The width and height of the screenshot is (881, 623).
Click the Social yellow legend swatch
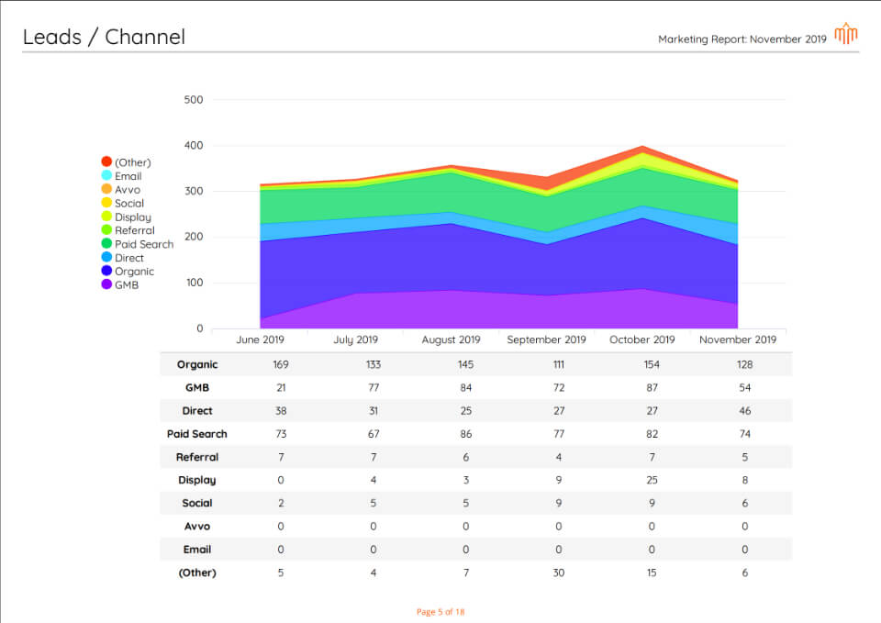click(106, 203)
